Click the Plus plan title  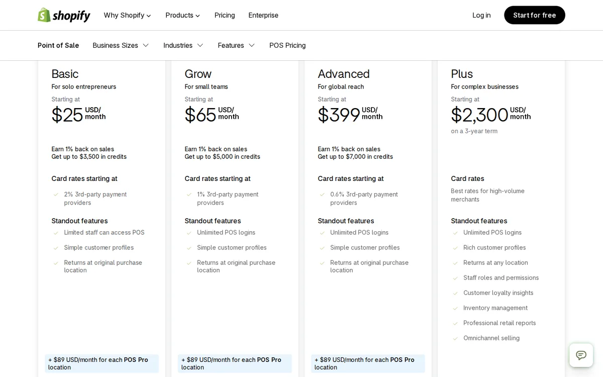point(462,74)
